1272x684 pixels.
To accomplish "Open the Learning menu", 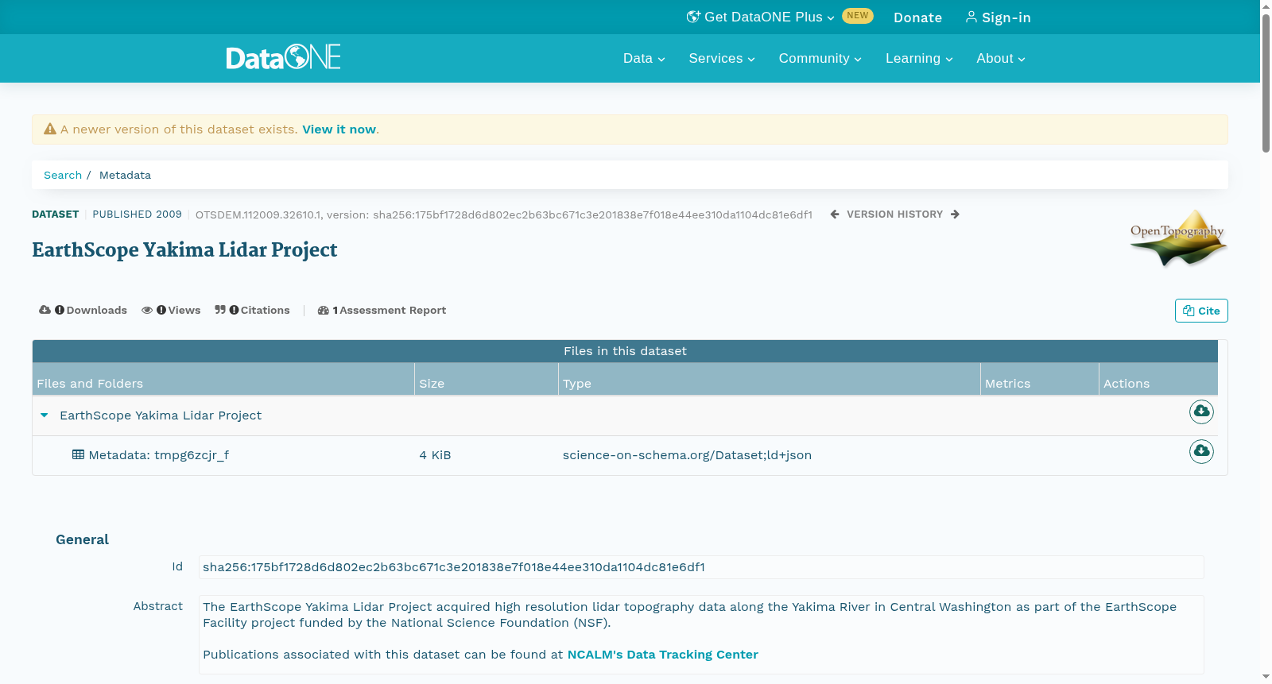I will click(x=919, y=58).
